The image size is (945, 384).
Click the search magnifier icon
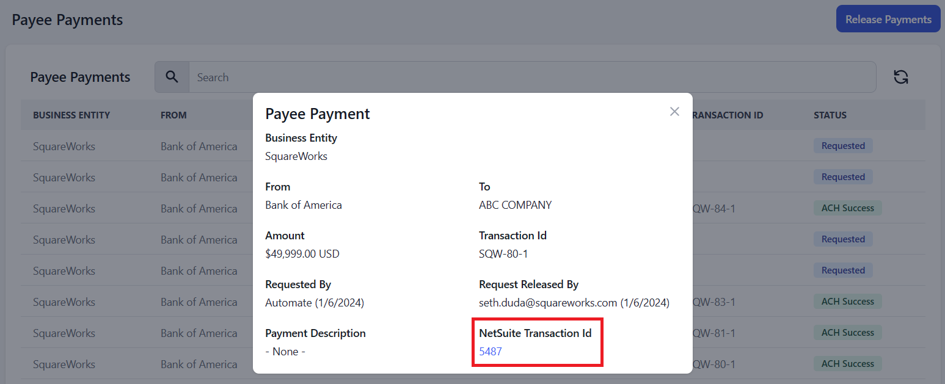click(x=172, y=77)
